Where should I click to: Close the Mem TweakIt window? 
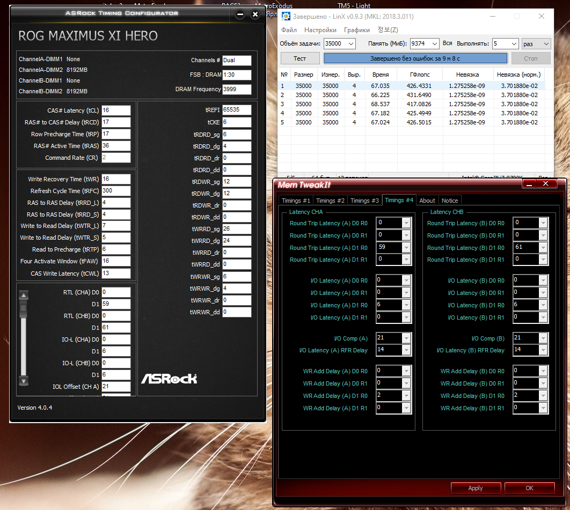tap(546, 184)
